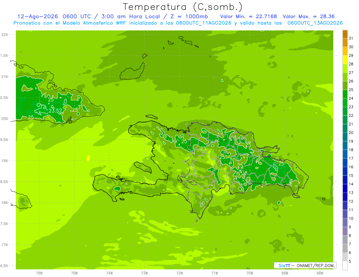359x277 pixels.
Task: Click the longitude axis label "76W"
Action: [x=39, y=273]
